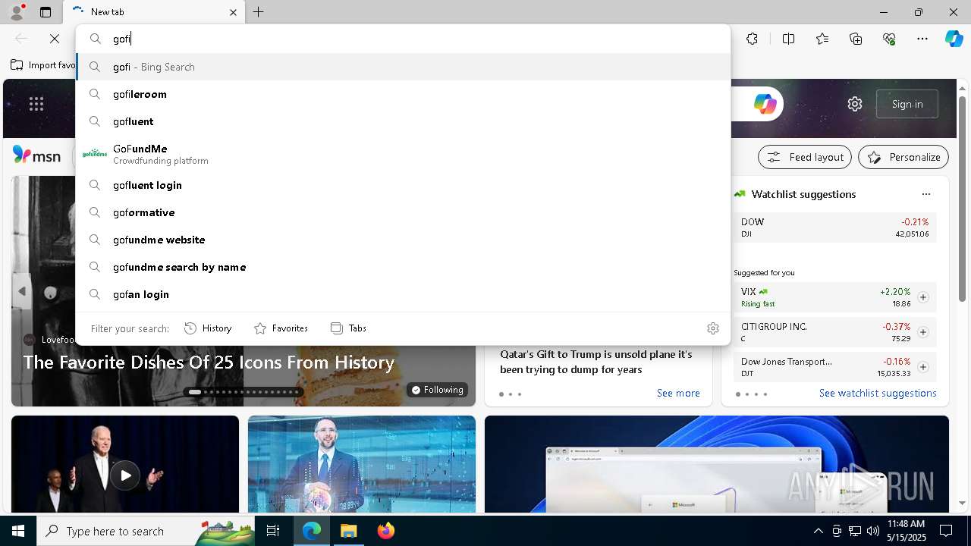Go back with the back arrow
Image resolution: width=971 pixels, height=546 pixels.
point(21,39)
